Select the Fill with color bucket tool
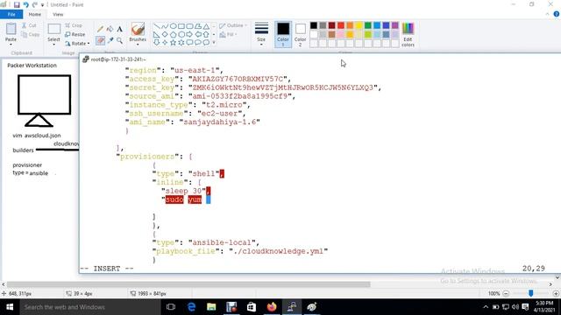 click(x=110, y=29)
